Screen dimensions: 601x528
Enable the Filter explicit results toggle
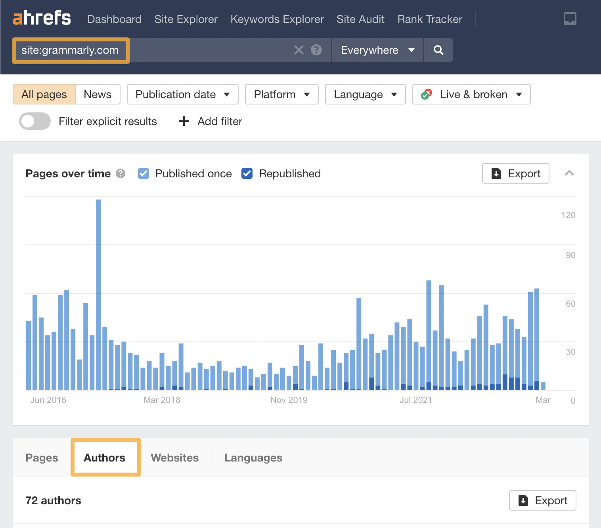pos(34,121)
